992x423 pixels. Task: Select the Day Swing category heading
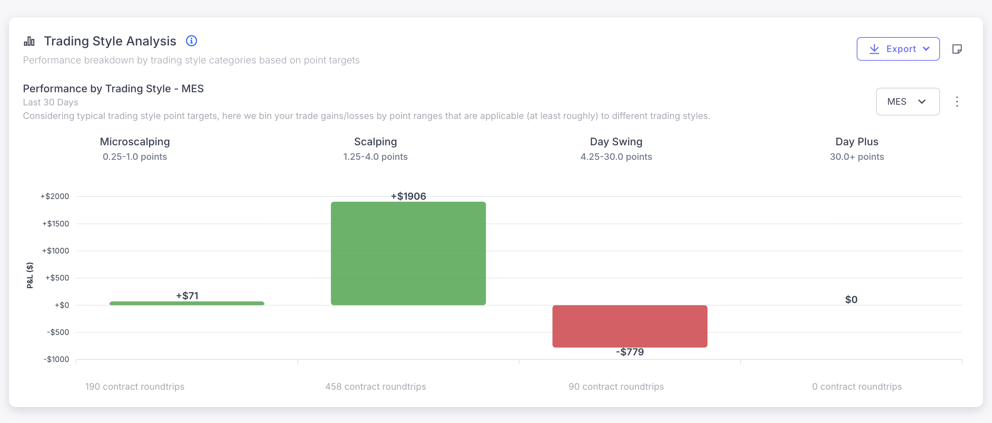click(616, 142)
